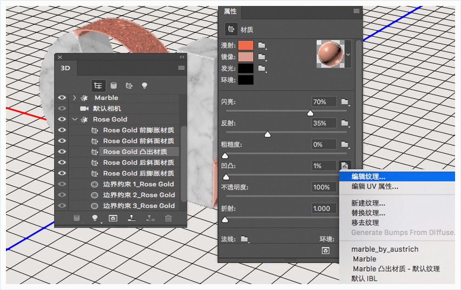The image size is (461, 290).
Task: Select Marble 凸出材质 - 默认纹理 entry
Action: pyautogui.click(x=397, y=269)
